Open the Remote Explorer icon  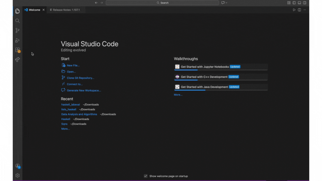[x=17, y=59]
